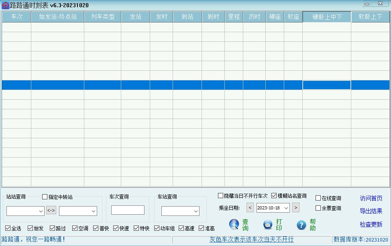
Task: Toggle 指定中转站 checkbox
Action: 45,197
